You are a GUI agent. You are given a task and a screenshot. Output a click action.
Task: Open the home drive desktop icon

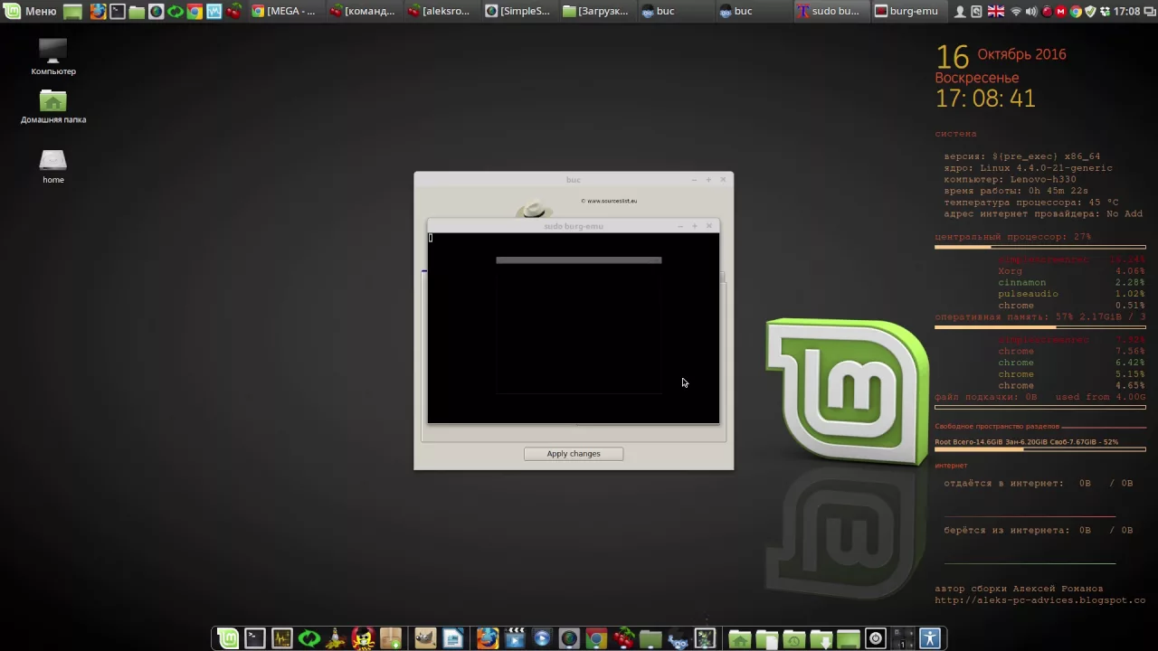[x=53, y=166]
